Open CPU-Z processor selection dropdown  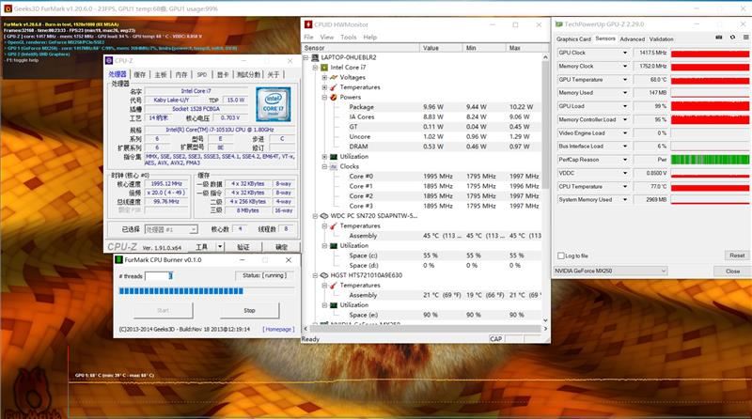coord(171,229)
